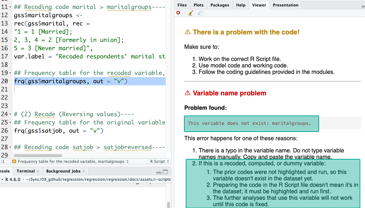Collapse code section at line 11
365x208 pixels.
[10, 7]
